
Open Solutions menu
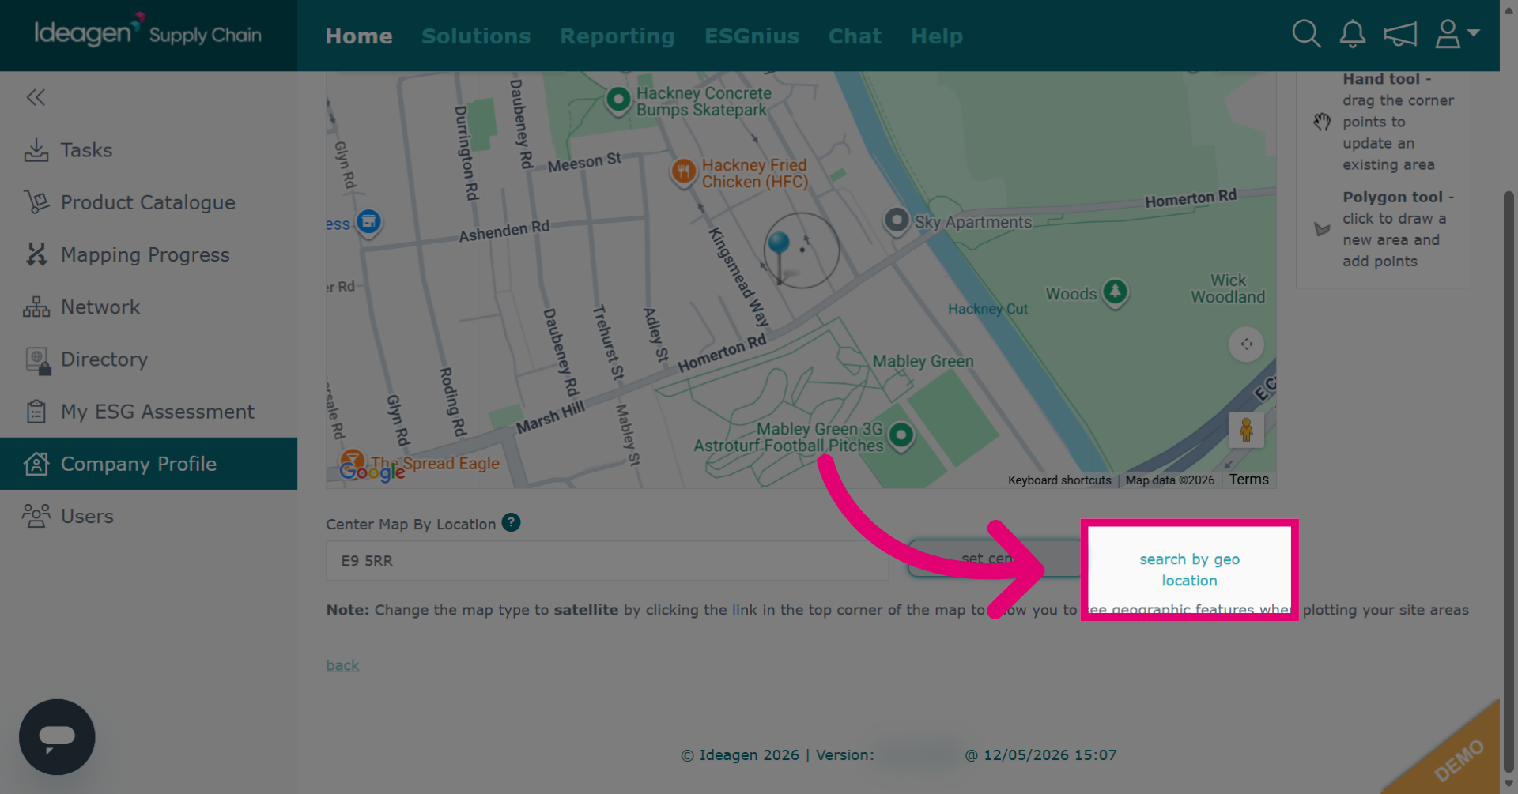point(476,36)
